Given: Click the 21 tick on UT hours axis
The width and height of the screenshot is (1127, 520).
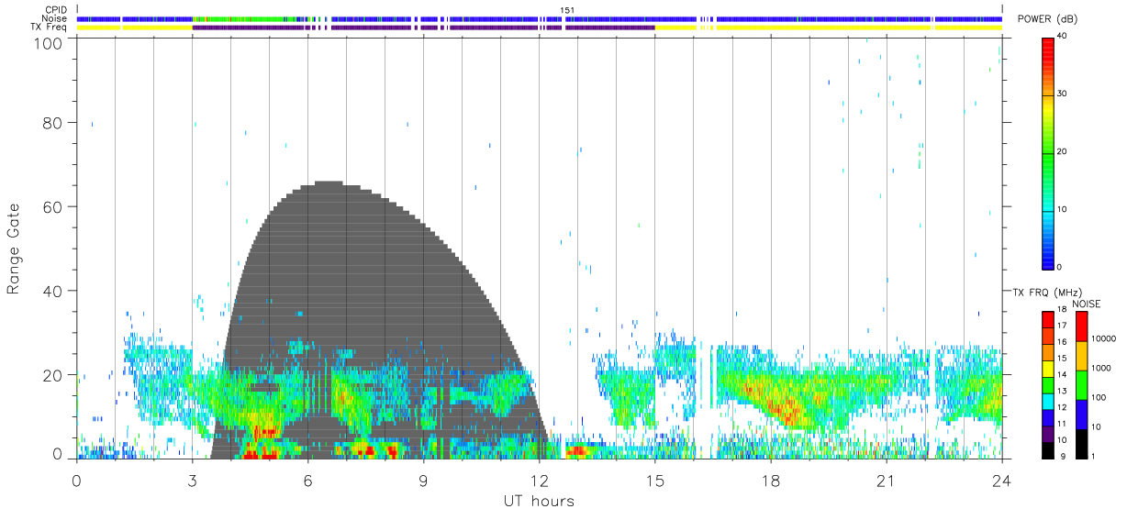Looking at the screenshot, I should (886, 480).
